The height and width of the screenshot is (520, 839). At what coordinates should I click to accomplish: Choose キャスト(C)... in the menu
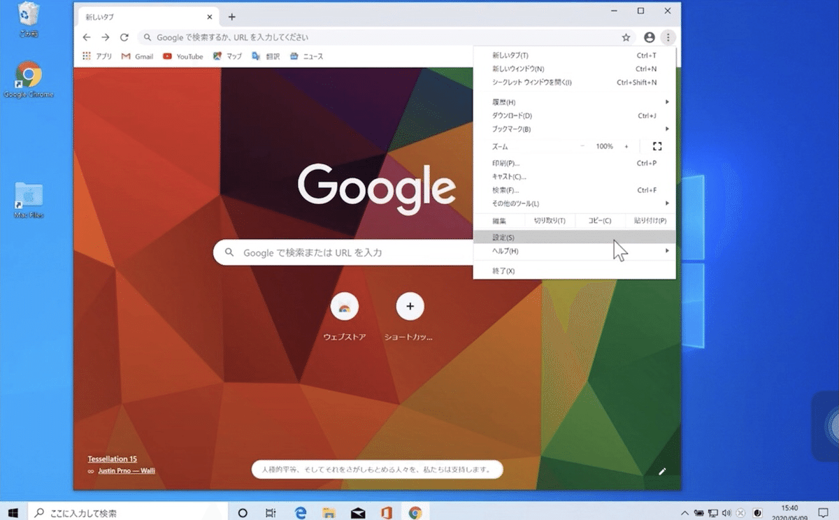click(574, 176)
